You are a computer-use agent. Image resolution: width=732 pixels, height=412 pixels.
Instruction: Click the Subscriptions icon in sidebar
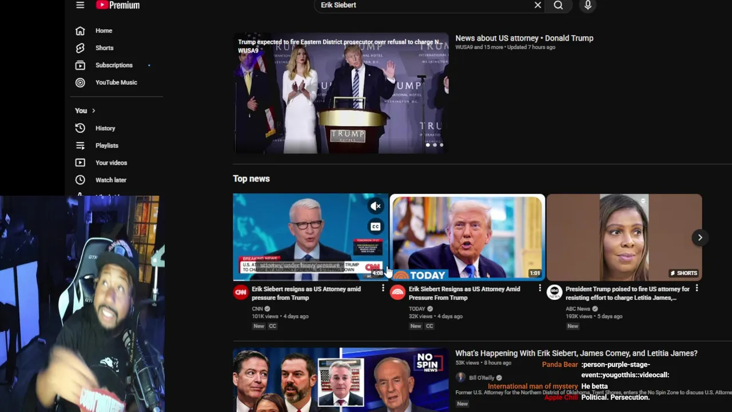click(80, 65)
